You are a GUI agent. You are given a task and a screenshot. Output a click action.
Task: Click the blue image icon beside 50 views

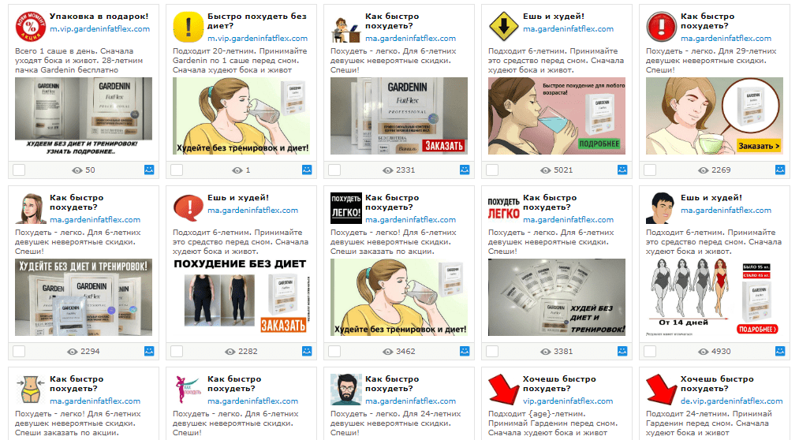[149, 170]
